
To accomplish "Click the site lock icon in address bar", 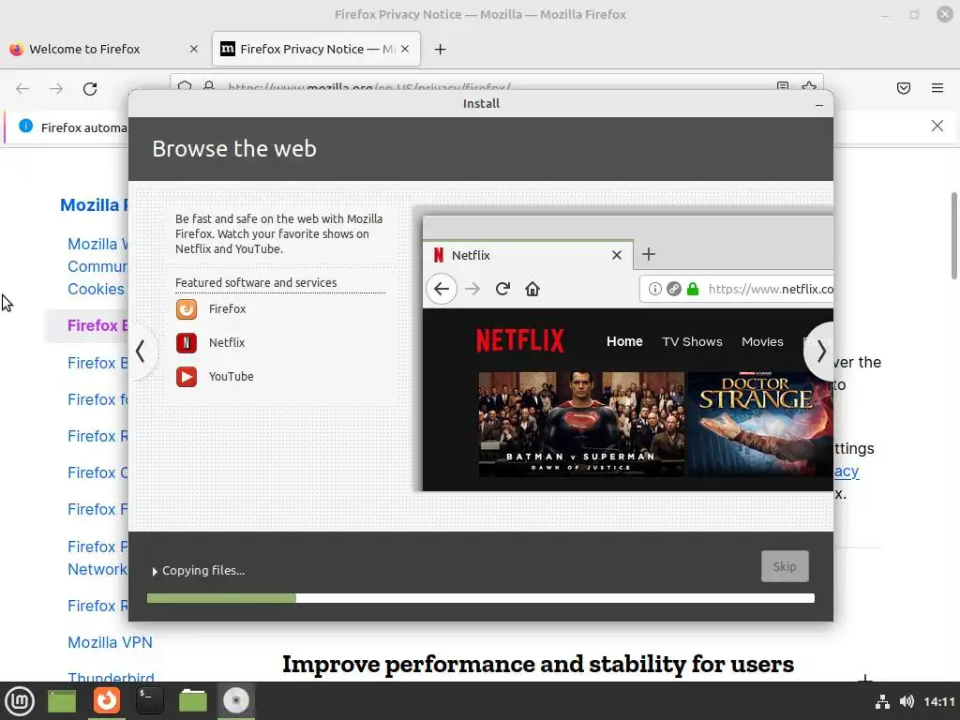I will pyautogui.click(x=209, y=85).
